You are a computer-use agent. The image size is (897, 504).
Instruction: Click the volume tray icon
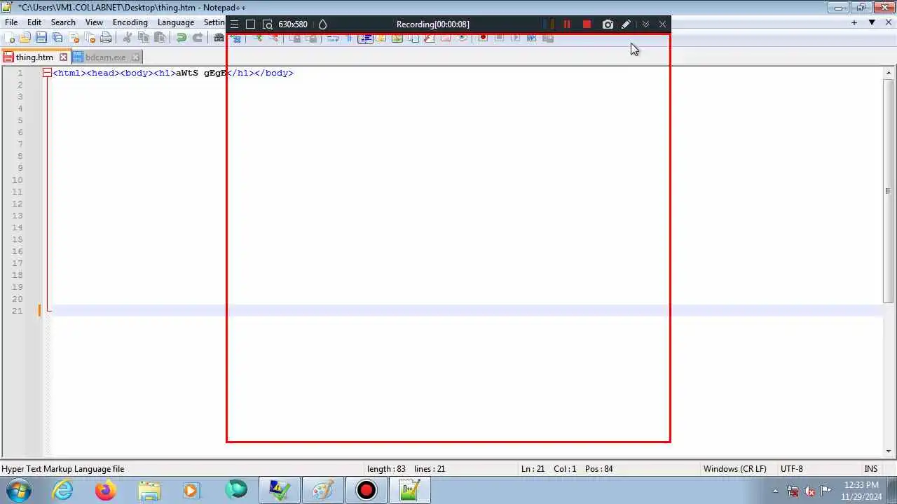pyautogui.click(x=809, y=491)
